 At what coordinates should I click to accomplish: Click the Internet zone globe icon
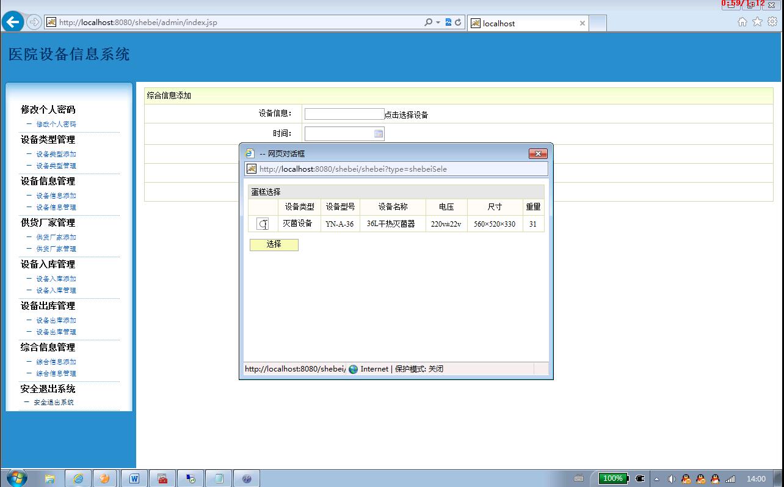click(353, 369)
